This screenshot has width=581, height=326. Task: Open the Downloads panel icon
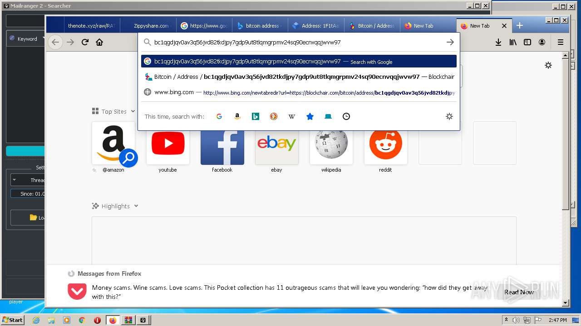click(498, 42)
